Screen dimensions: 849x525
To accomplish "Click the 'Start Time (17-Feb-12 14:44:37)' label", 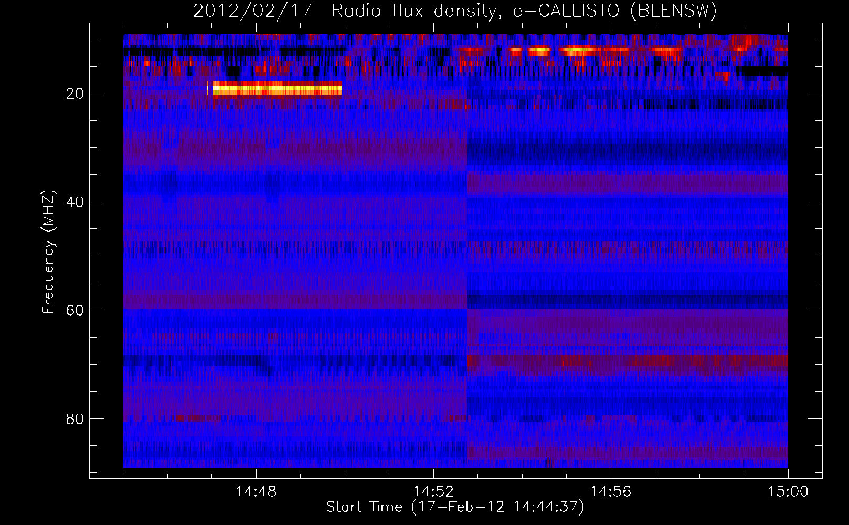I will [455, 507].
